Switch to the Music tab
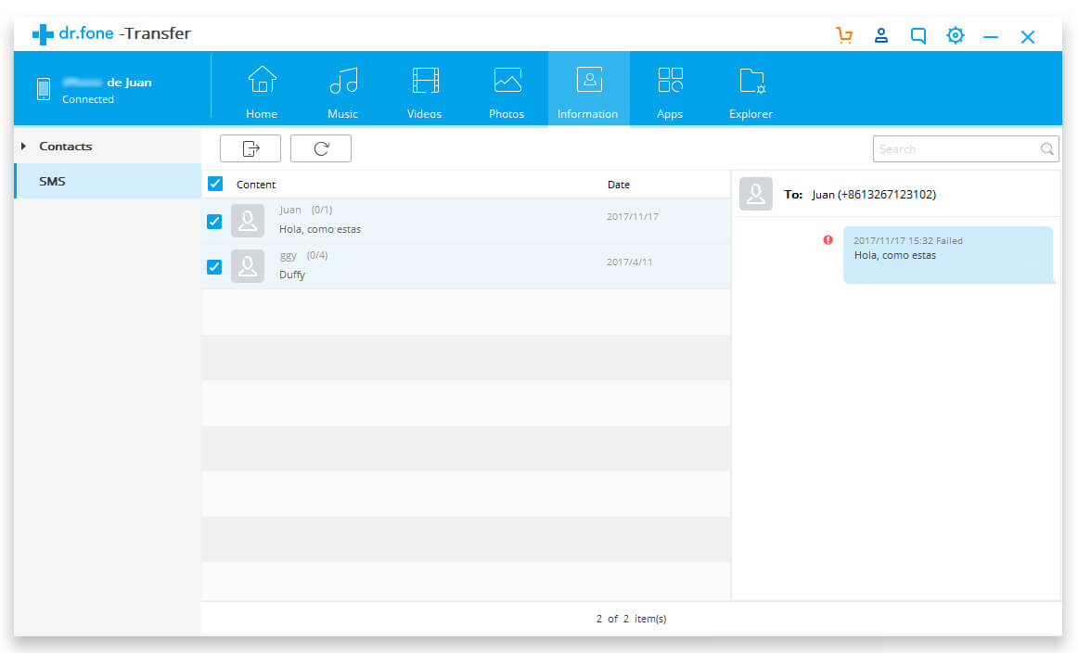 pyautogui.click(x=343, y=92)
